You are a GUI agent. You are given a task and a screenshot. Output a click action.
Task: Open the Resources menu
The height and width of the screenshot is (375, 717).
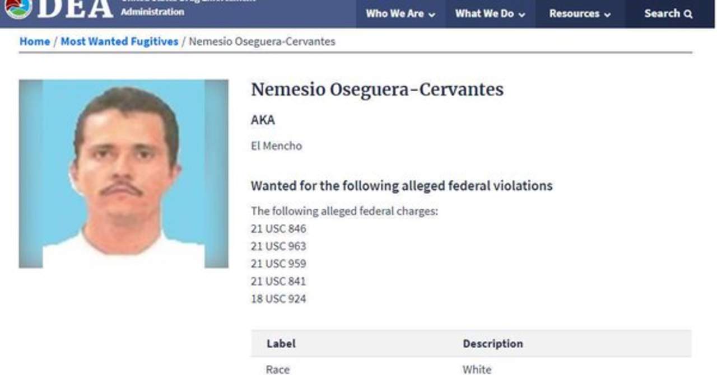tap(574, 13)
